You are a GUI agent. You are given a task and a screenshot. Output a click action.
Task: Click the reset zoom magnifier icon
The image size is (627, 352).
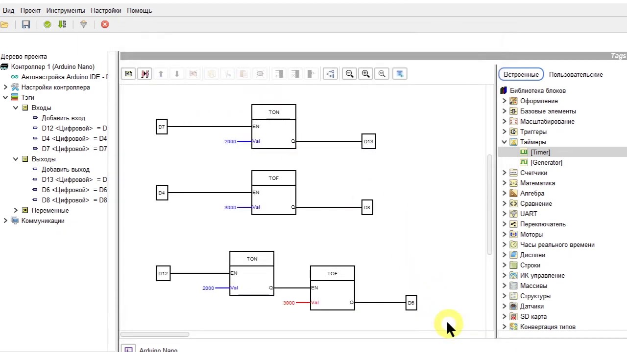pos(382,74)
